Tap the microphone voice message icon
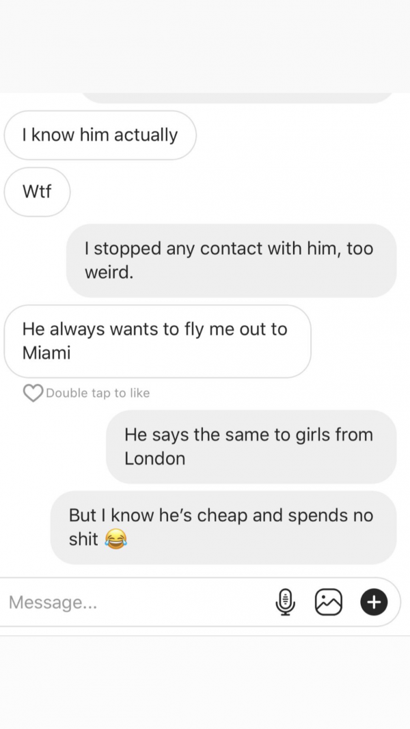 [286, 602]
